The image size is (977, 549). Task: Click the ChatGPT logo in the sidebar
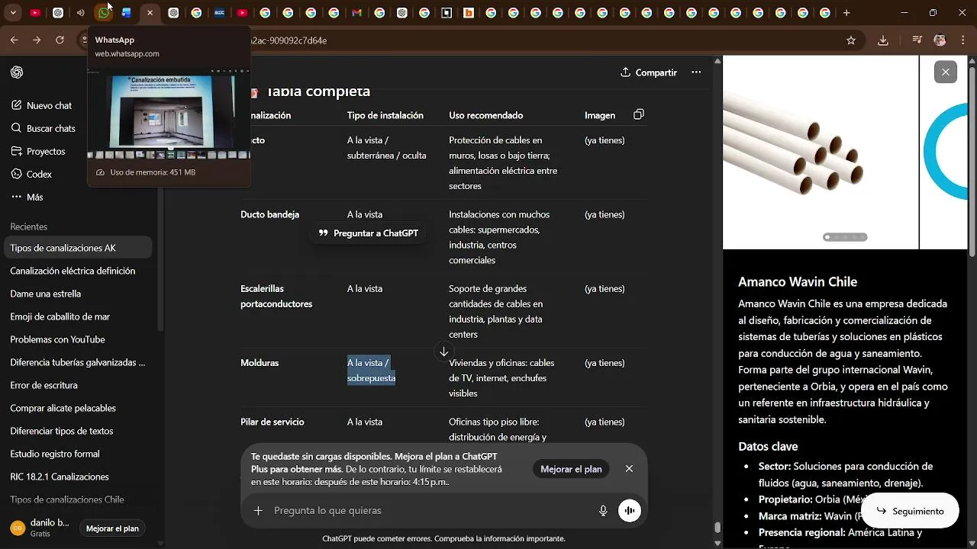tap(17, 72)
